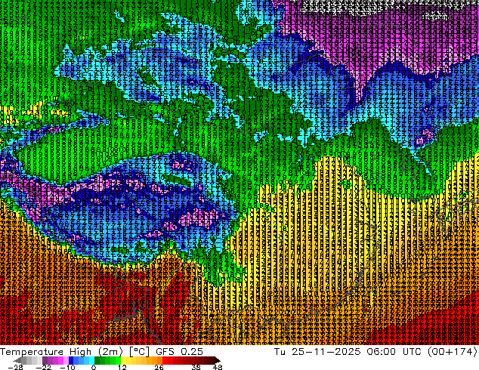
Task: Click the '12' legend label
Action: point(122,367)
